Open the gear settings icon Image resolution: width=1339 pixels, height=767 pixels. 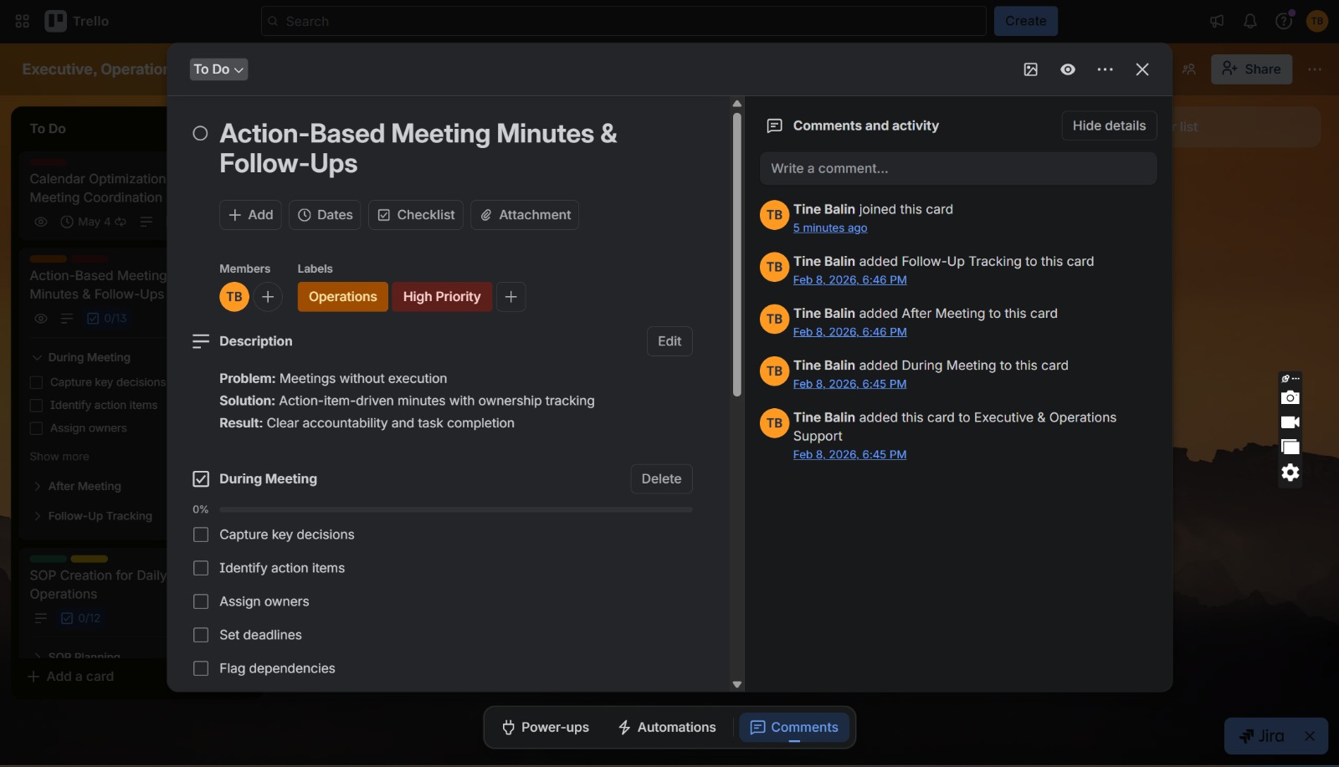tap(1290, 473)
